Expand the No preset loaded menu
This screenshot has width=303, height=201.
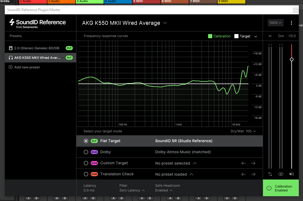174,174
